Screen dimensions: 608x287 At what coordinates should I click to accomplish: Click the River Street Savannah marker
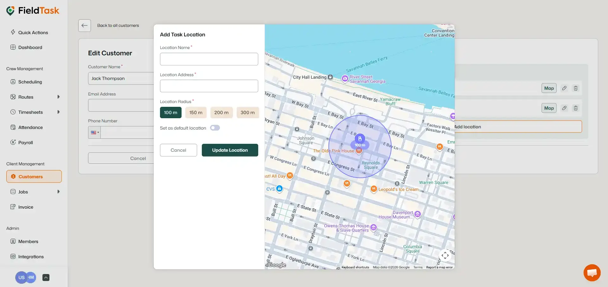pos(345,78)
